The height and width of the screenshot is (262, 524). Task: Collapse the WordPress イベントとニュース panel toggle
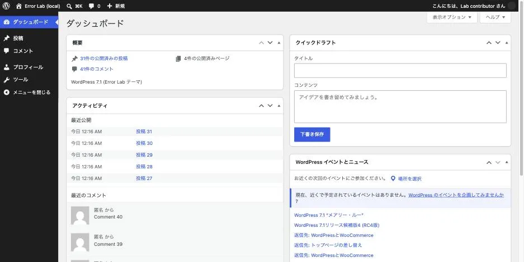point(507,162)
